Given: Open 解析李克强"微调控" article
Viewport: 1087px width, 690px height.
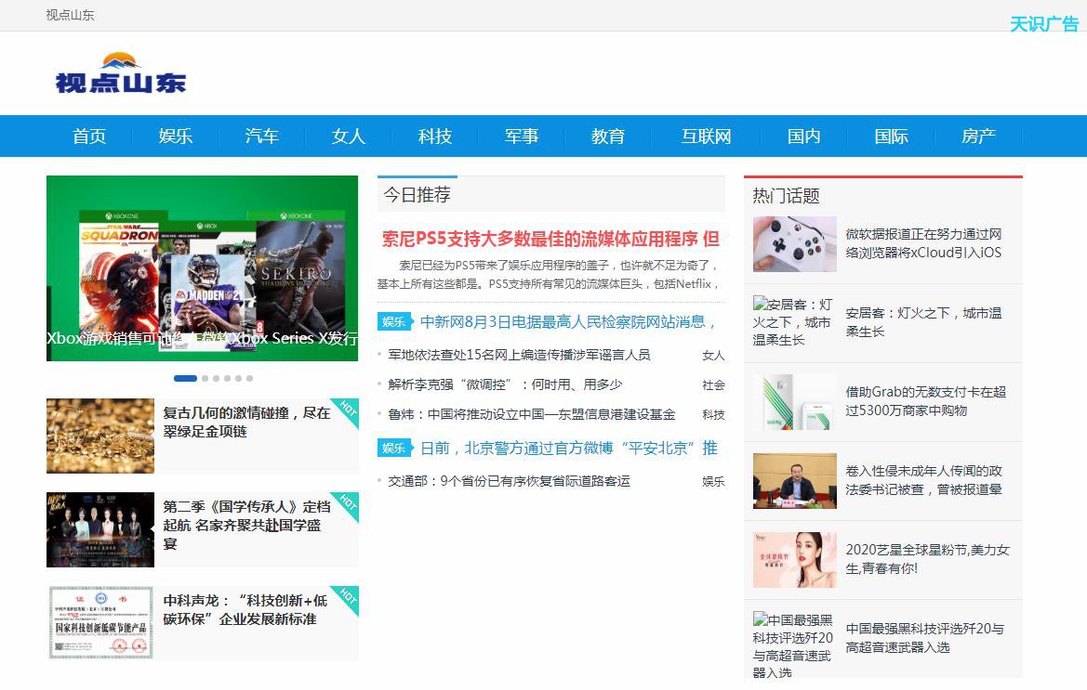Looking at the screenshot, I should tap(505, 384).
